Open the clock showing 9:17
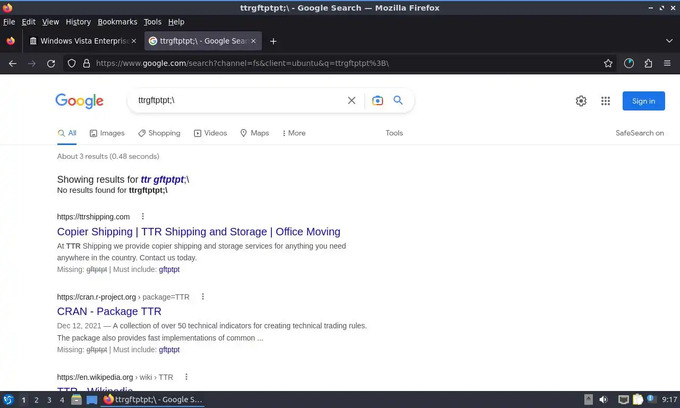The width and height of the screenshot is (680, 408). (x=669, y=399)
